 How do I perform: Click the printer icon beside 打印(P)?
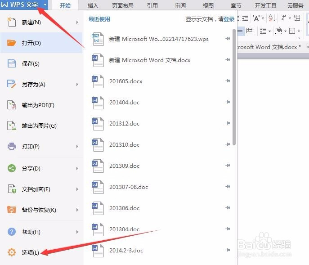point(11,146)
